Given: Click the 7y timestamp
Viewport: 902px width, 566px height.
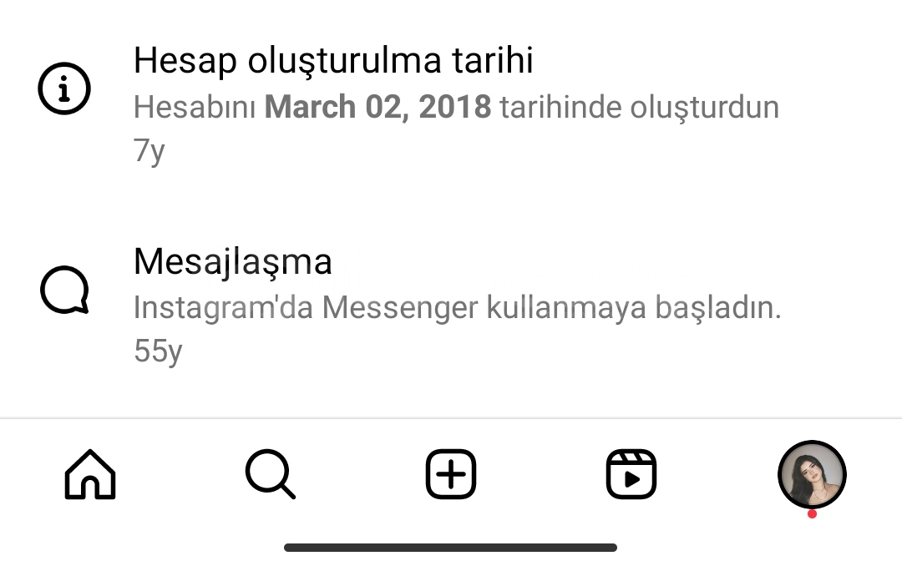Looking at the screenshot, I should click(149, 151).
